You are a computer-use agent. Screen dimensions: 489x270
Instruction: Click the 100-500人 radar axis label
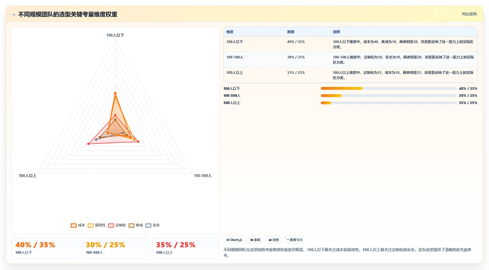(x=203, y=176)
